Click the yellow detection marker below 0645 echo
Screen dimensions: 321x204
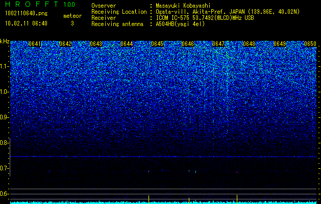click(149, 199)
